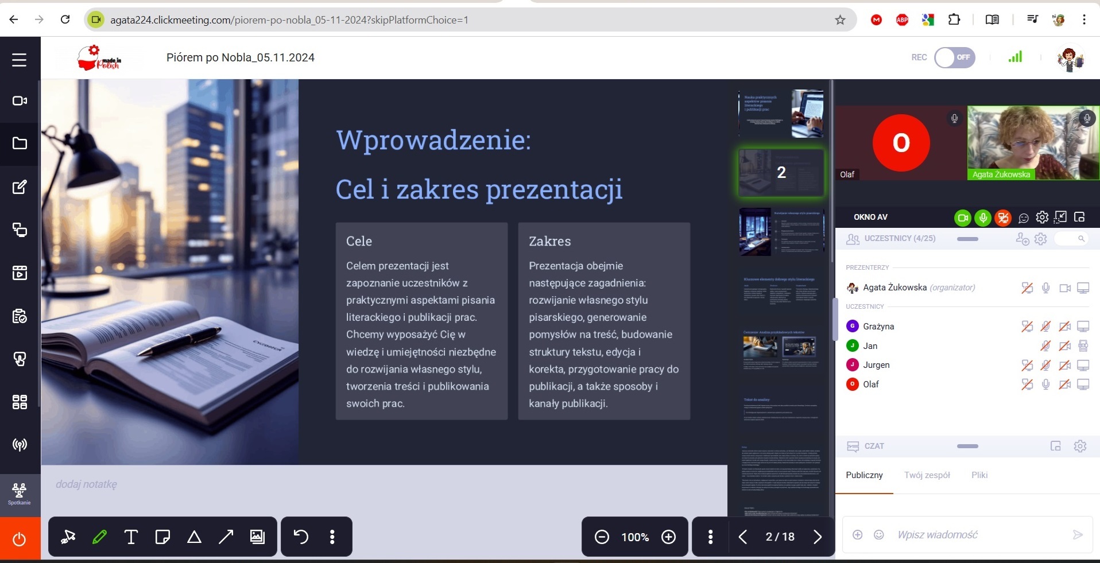The height and width of the screenshot is (563, 1100).
Task: Unmute Jan's microphone
Action: [x=1046, y=346]
